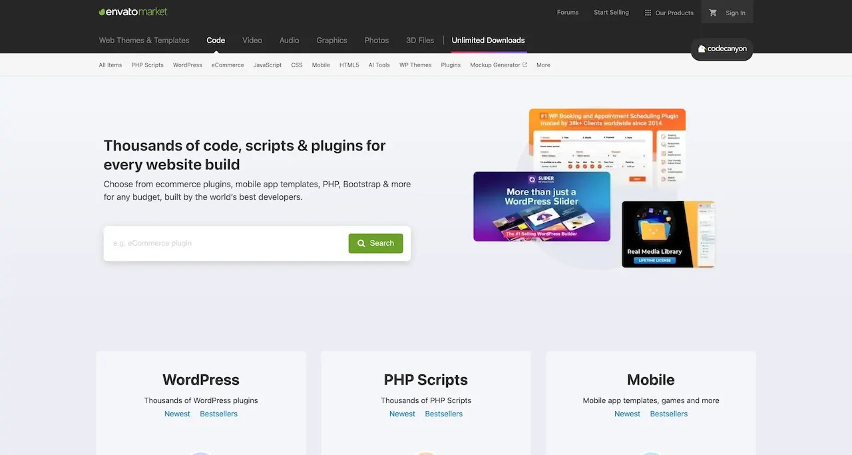Click Sign In
Viewport: 852px width, 455px height.
coord(736,13)
